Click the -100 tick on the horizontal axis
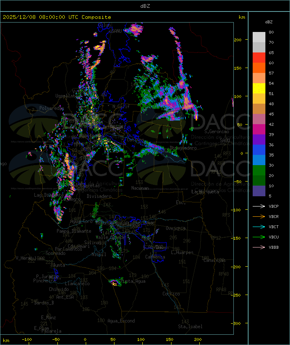Viewport: 290px width, 345px height. (27, 340)
